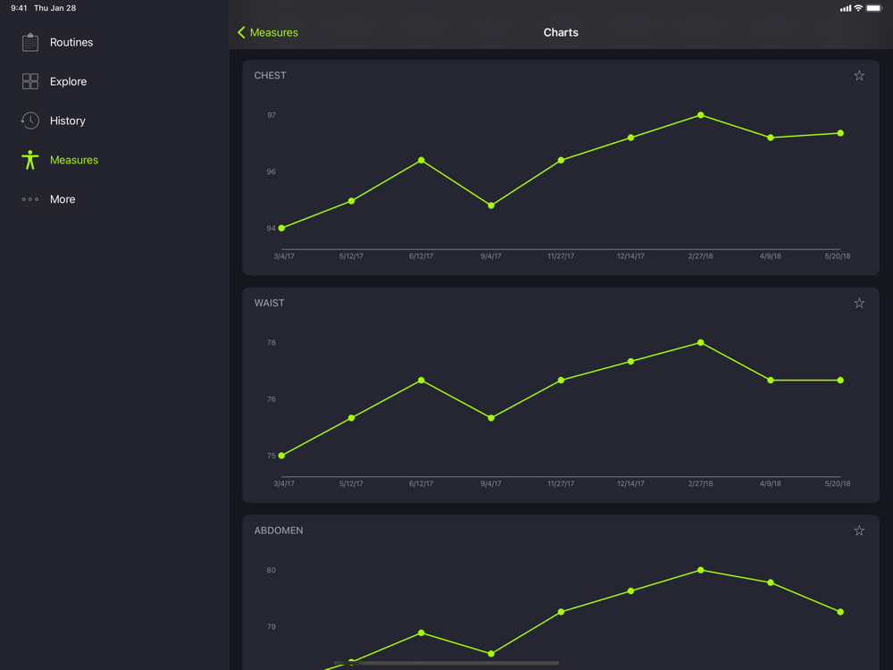This screenshot has height=670, width=893.
Task: Click the ABDOMEN chart title
Action: (279, 530)
